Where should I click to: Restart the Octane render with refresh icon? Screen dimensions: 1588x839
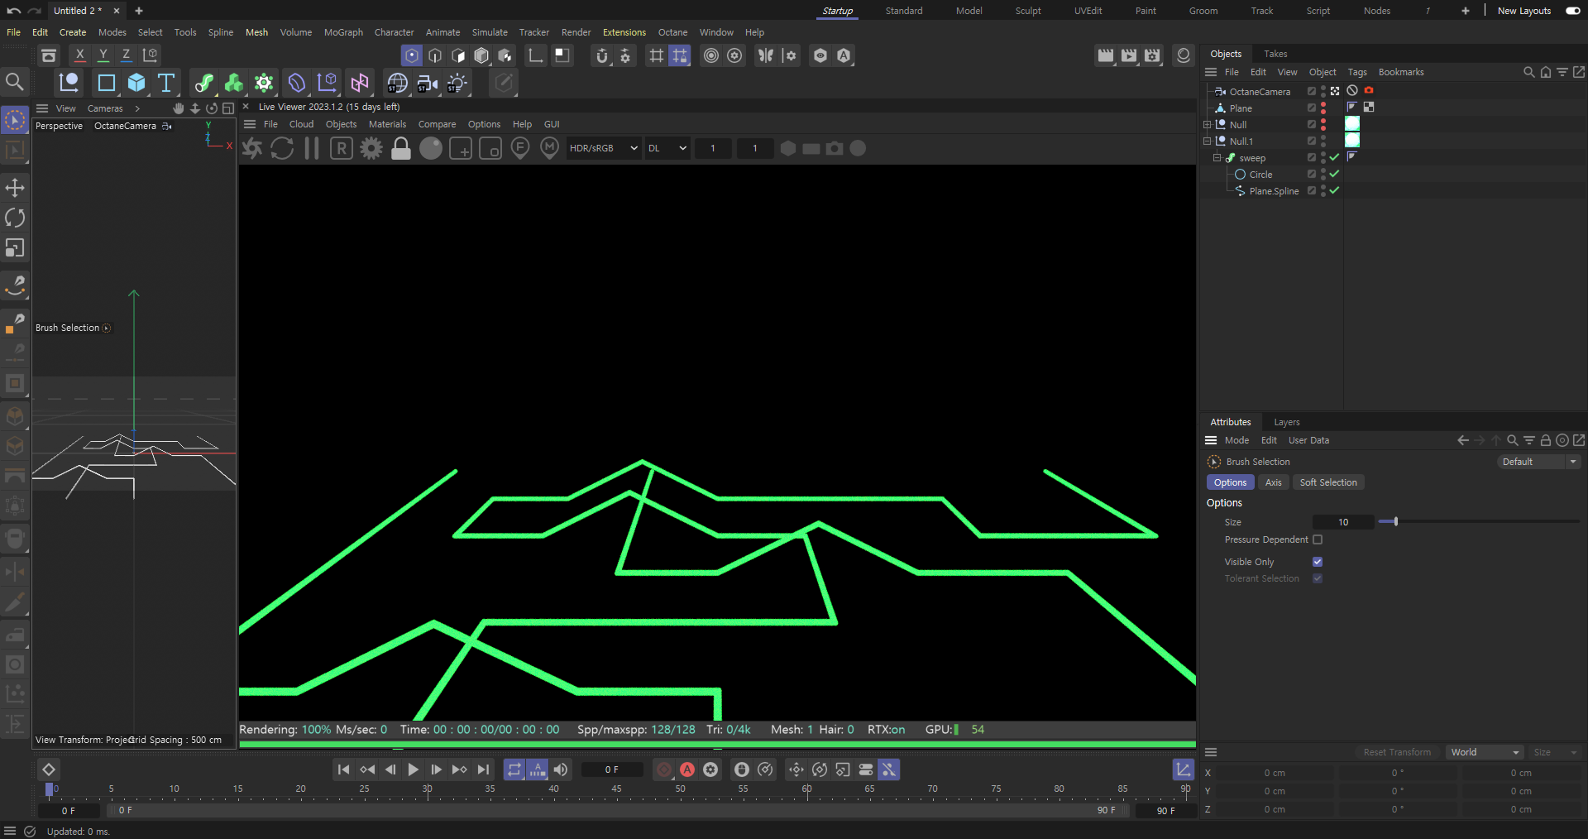(x=282, y=148)
